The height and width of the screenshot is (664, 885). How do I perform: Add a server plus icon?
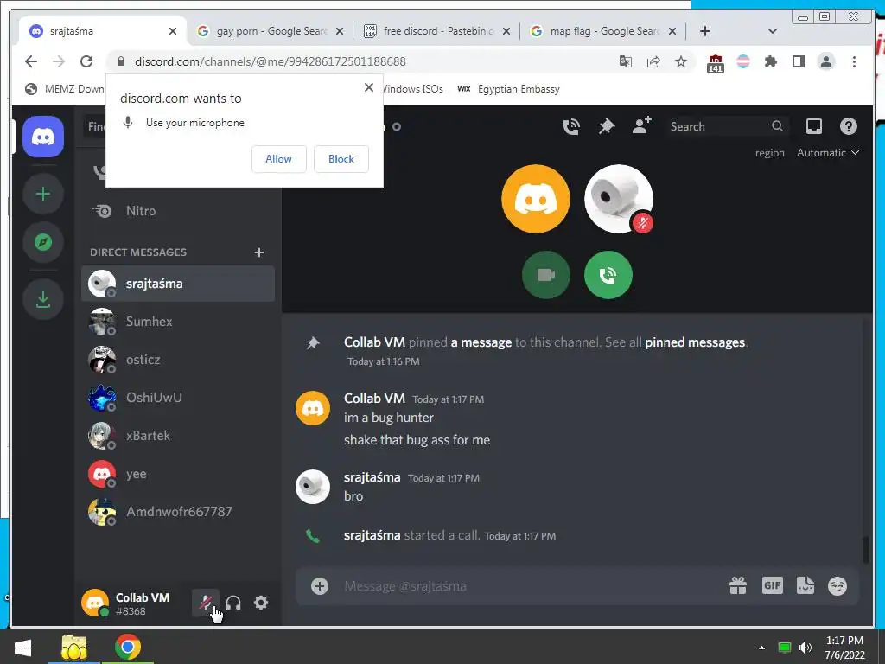coord(43,195)
